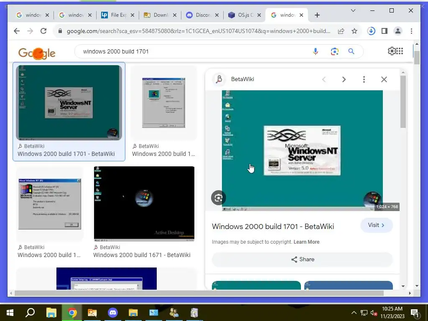Show hidden system tray icons
Screen dimensions: 428x321
(354, 313)
